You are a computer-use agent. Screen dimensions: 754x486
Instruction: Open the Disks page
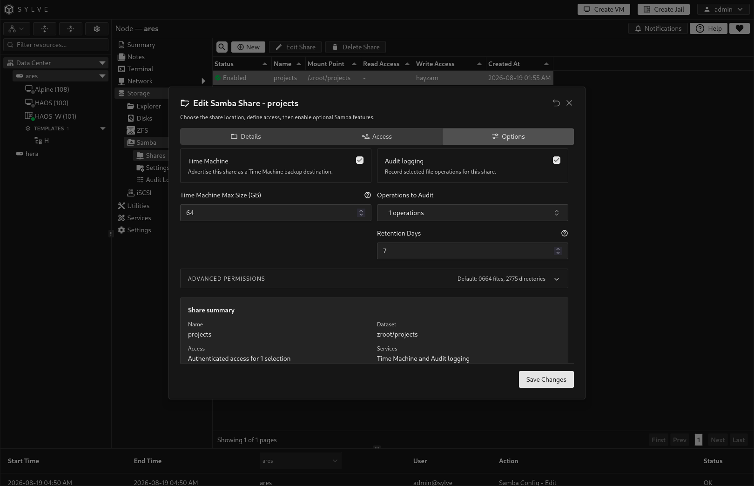pyautogui.click(x=140, y=118)
